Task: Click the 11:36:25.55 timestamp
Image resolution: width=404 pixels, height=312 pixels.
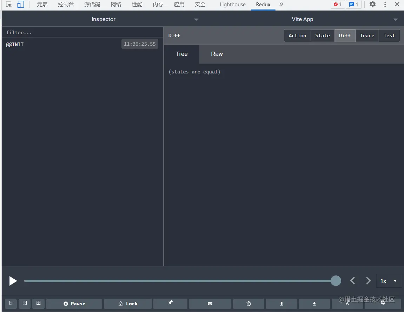Action: 140,44
